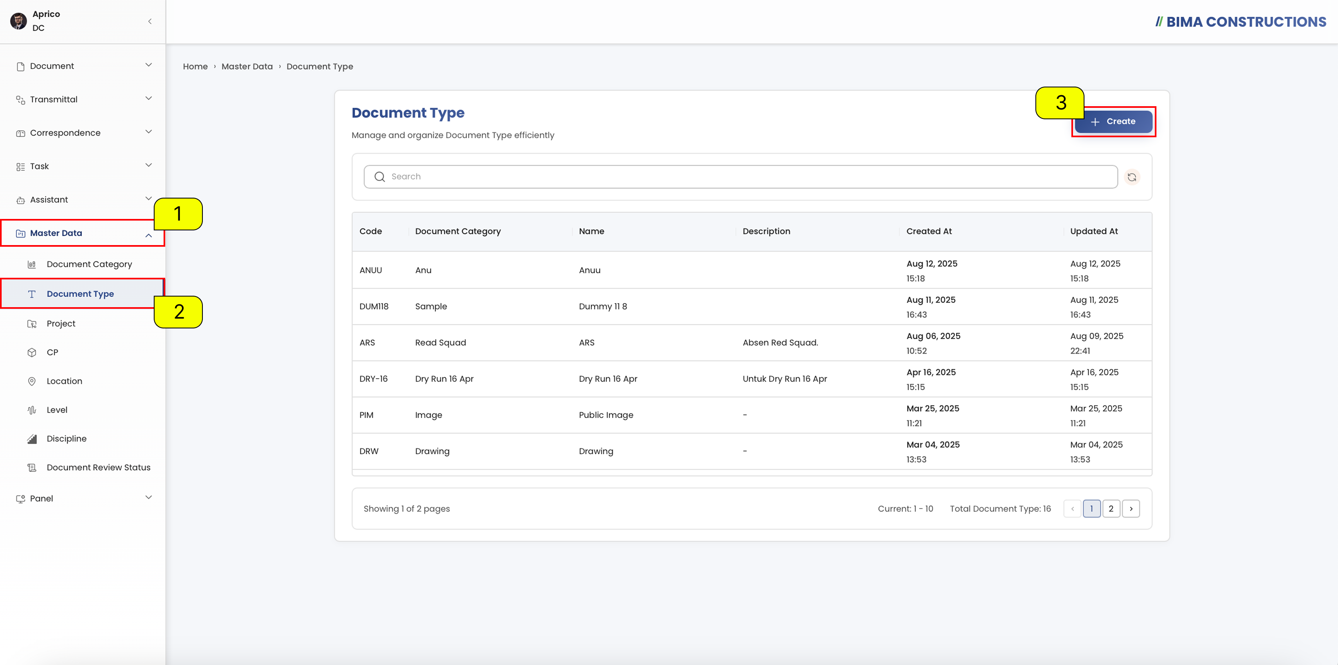The width and height of the screenshot is (1338, 665).
Task: Click the Panel monitor icon
Action: coord(20,499)
